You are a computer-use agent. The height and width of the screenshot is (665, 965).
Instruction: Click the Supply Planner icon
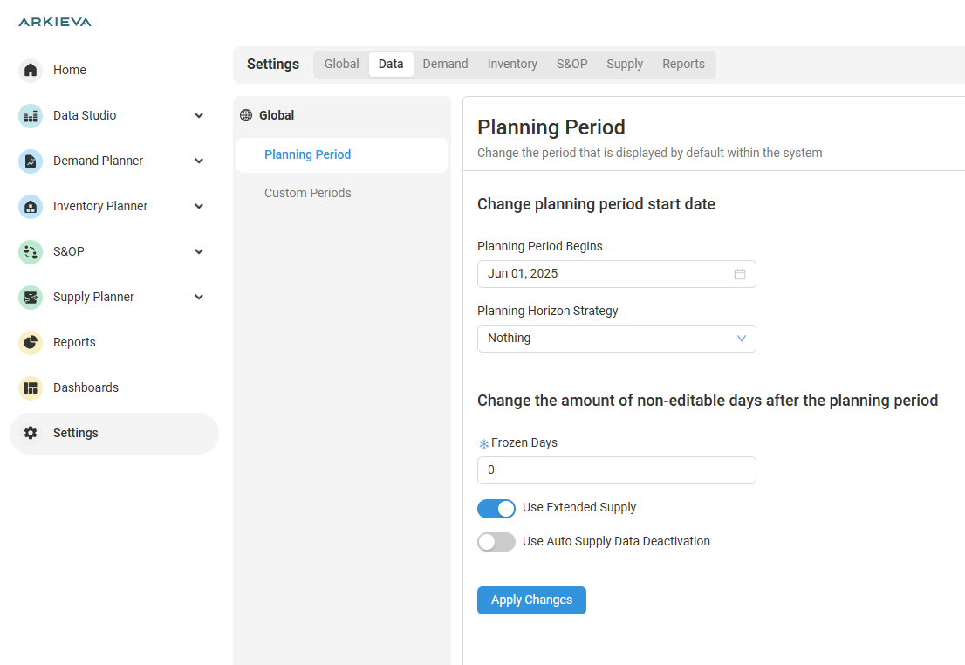[x=31, y=297]
